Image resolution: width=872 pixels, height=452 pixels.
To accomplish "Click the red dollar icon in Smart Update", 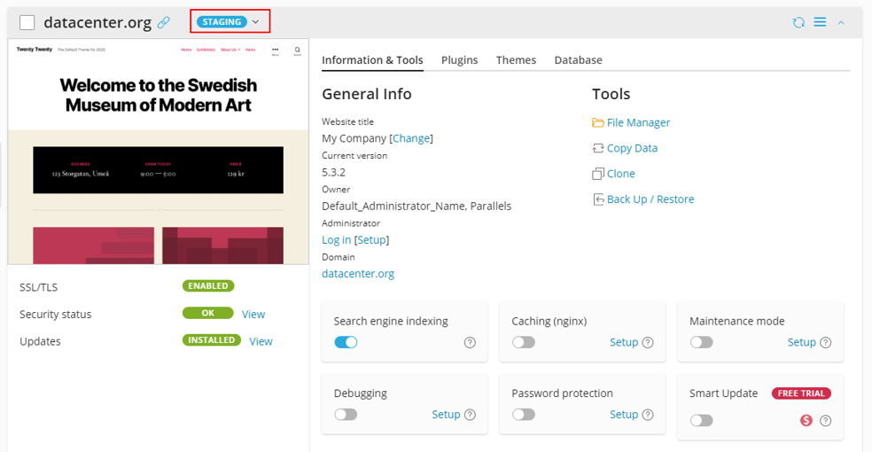I will pos(806,421).
